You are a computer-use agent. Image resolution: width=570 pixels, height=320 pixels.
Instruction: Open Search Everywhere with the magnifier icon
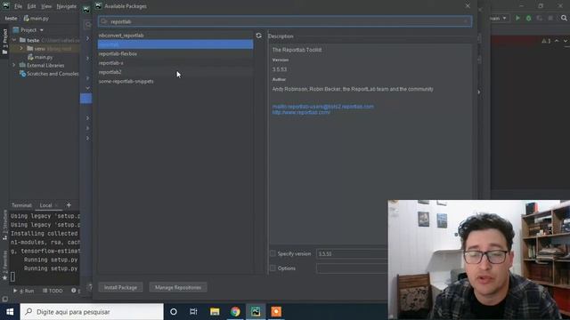coord(564,18)
